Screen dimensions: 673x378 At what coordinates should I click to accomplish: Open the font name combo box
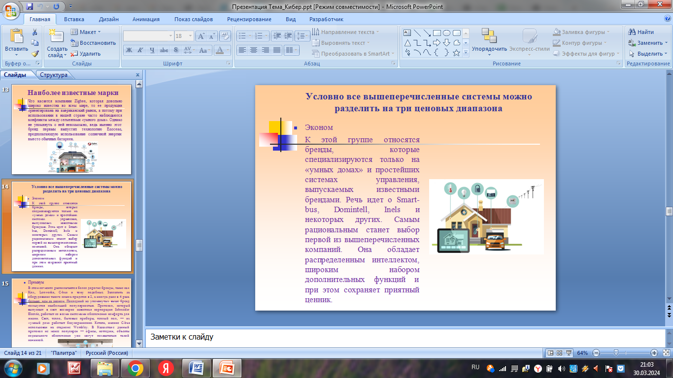click(x=148, y=36)
